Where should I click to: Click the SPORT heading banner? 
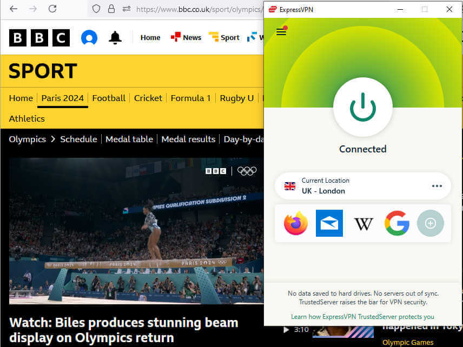pos(43,71)
